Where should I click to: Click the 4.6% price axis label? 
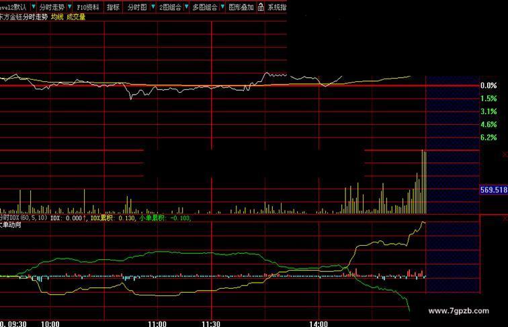489,124
